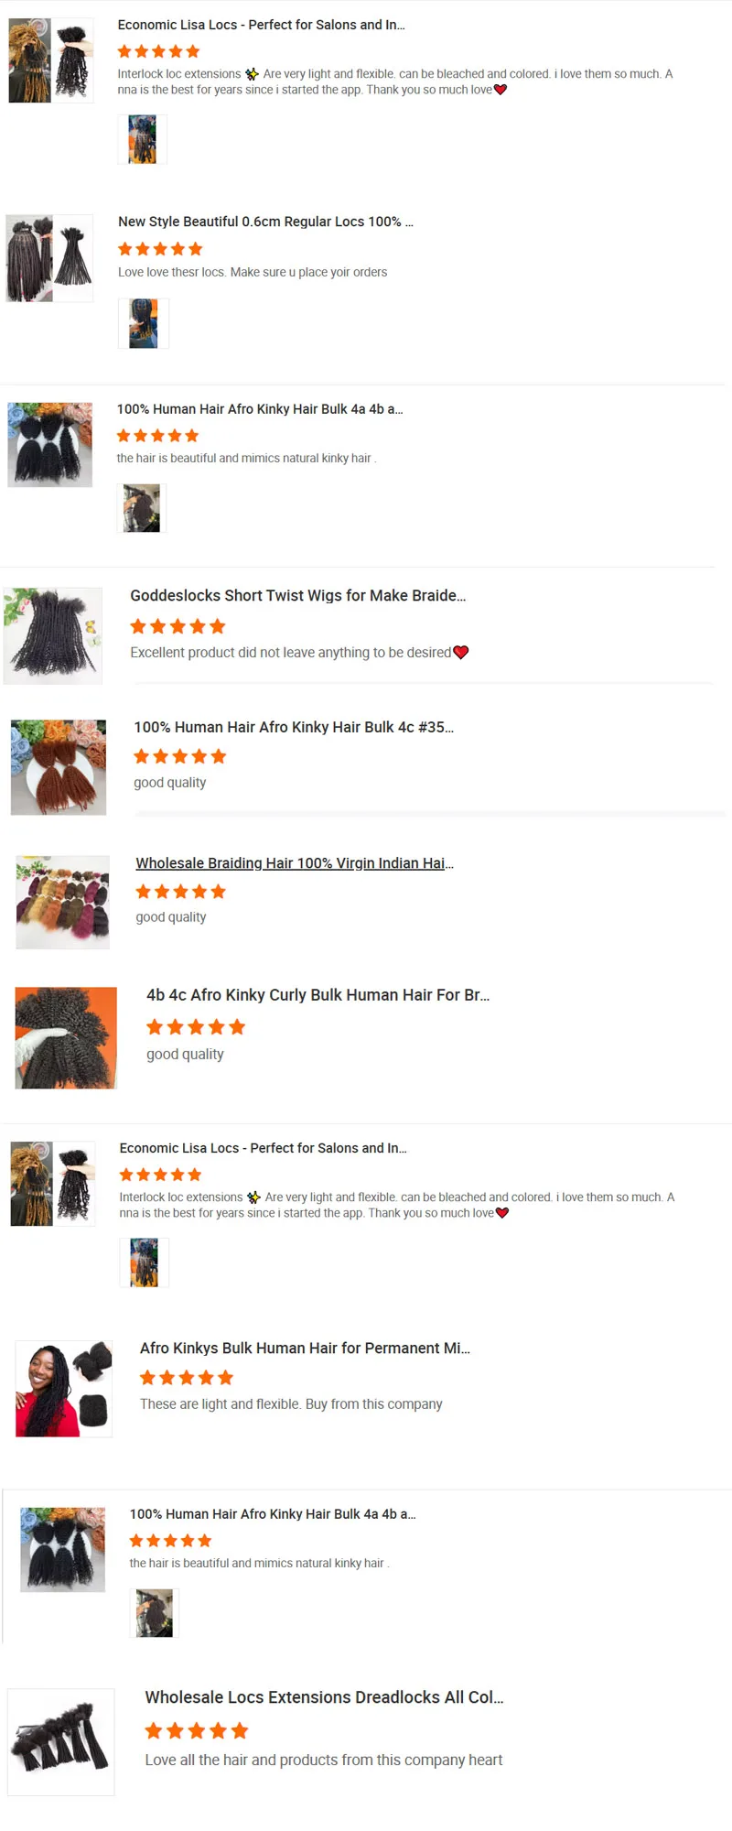Viewport: 732px width, 1831px height.
Task: Click the smiling woman product image for Afro Kinkys Bulk
Action: click(x=64, y=1389)
